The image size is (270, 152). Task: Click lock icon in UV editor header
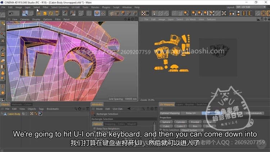[262, 19]
